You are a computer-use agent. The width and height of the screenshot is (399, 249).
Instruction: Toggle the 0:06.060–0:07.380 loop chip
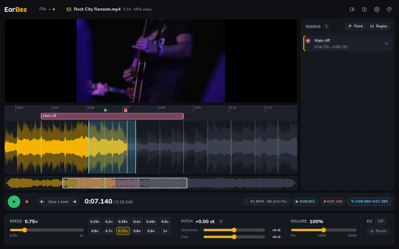369,202
